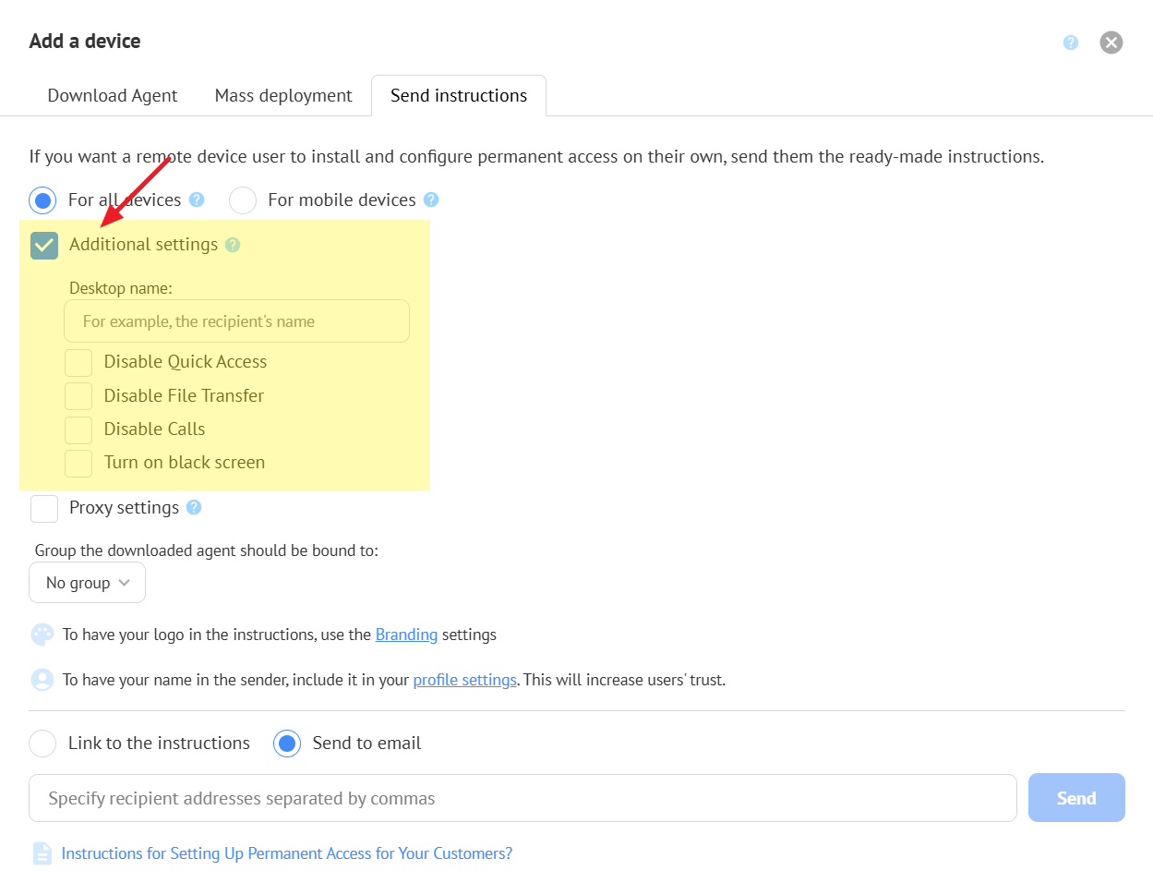The height and width of the screenshot is (895, 1153).
Task: Click the document icon beside instructions link
Action: pyautogui.click(x=42, y=853)
